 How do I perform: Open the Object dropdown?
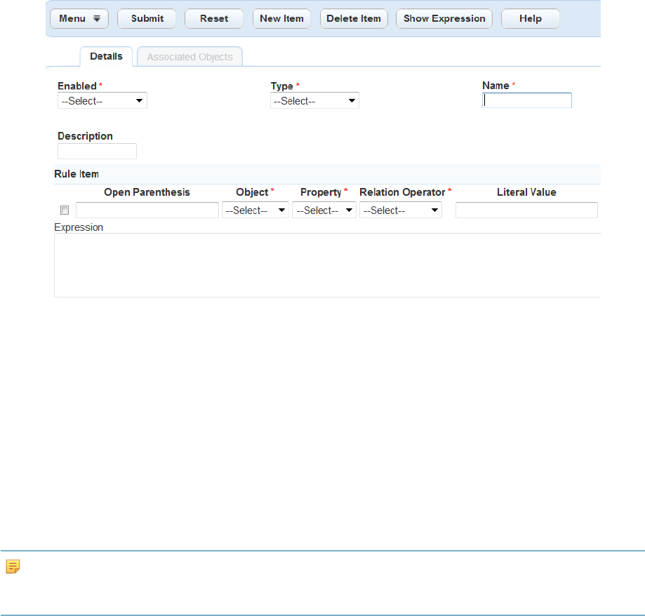[x=255, y=210]
